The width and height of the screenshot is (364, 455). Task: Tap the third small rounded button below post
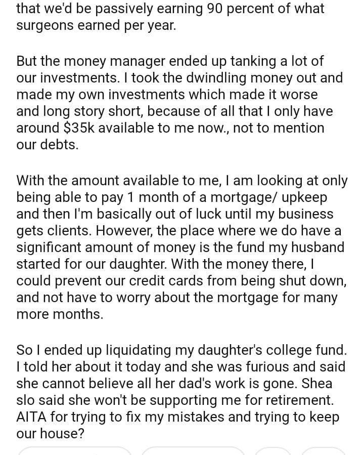point(273,450)
